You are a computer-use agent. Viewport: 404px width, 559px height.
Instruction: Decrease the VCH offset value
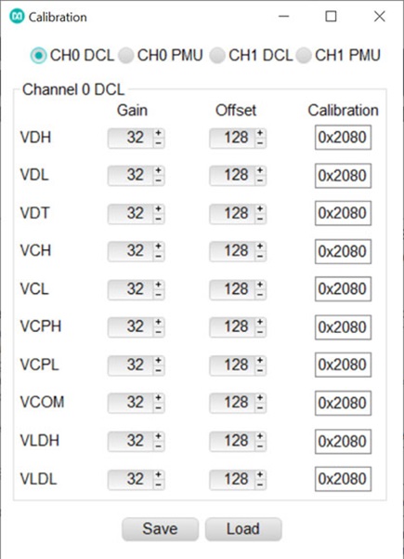(x=260, y=257)
